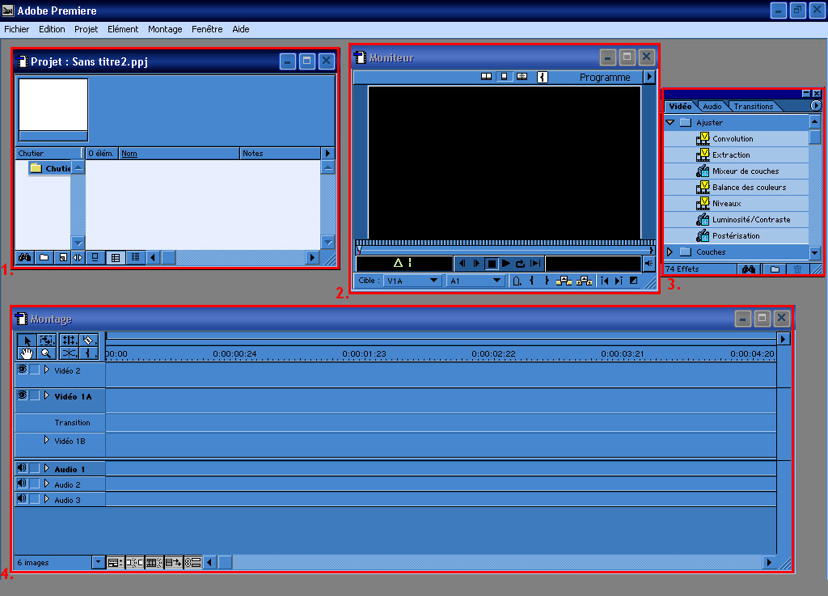Screen dimensions: 828x596
Task: Select the Cross Fade tool in Montage
Action: pyautogui.click(x=69, y=353)
